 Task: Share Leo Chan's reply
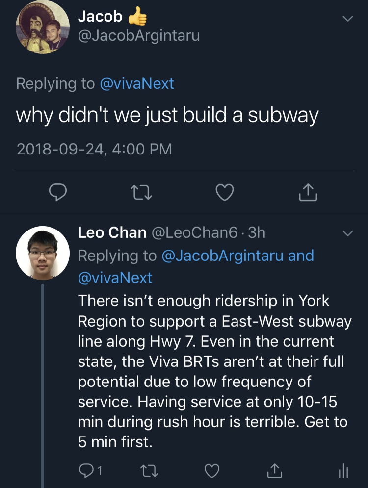pos(274,471)
